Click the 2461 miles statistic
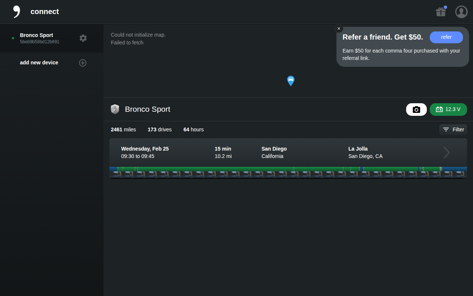The image size is (473, 296). pos(123,129)
